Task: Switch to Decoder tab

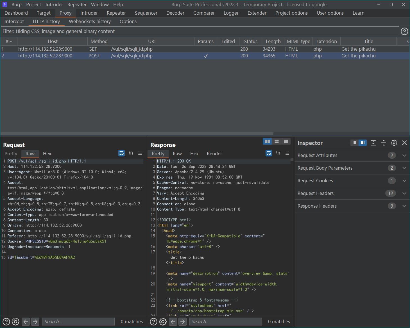Action: pos(175,13)
